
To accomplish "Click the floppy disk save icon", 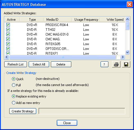I will tap(126, 64).
